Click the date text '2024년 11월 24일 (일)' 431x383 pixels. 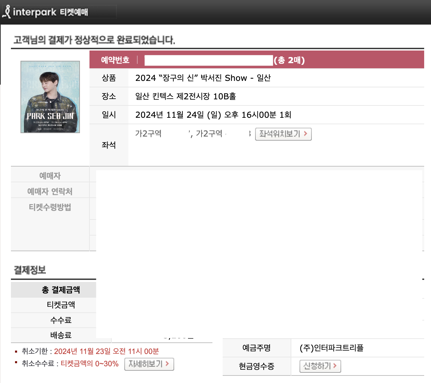178,115
